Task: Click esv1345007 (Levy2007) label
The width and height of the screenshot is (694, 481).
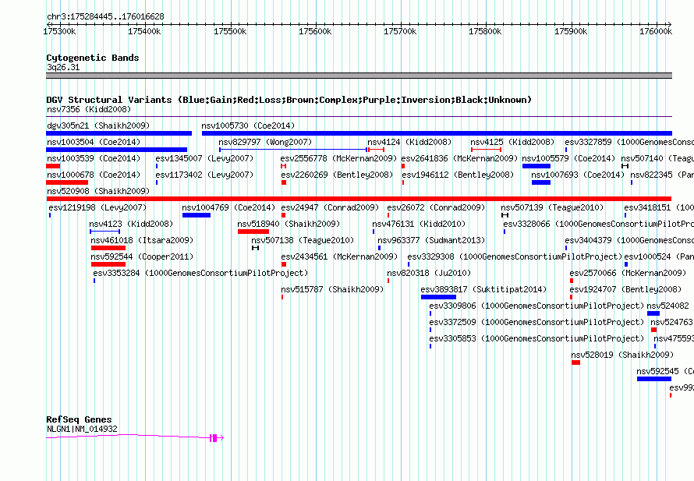Action: (204, 158)
